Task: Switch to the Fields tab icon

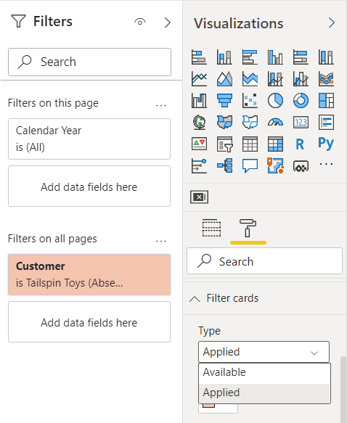Action: 211,228
